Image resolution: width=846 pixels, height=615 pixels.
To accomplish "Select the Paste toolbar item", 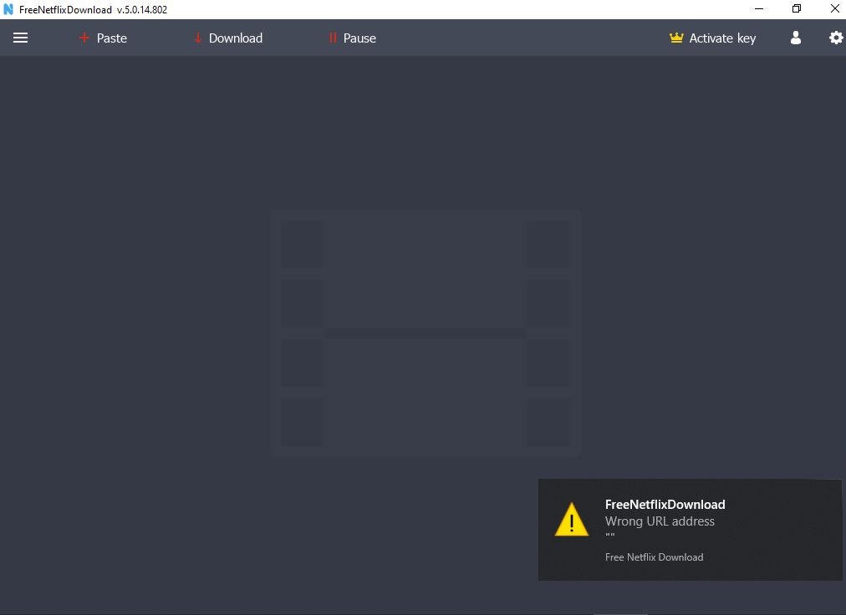I will click(x=110, y=38).
